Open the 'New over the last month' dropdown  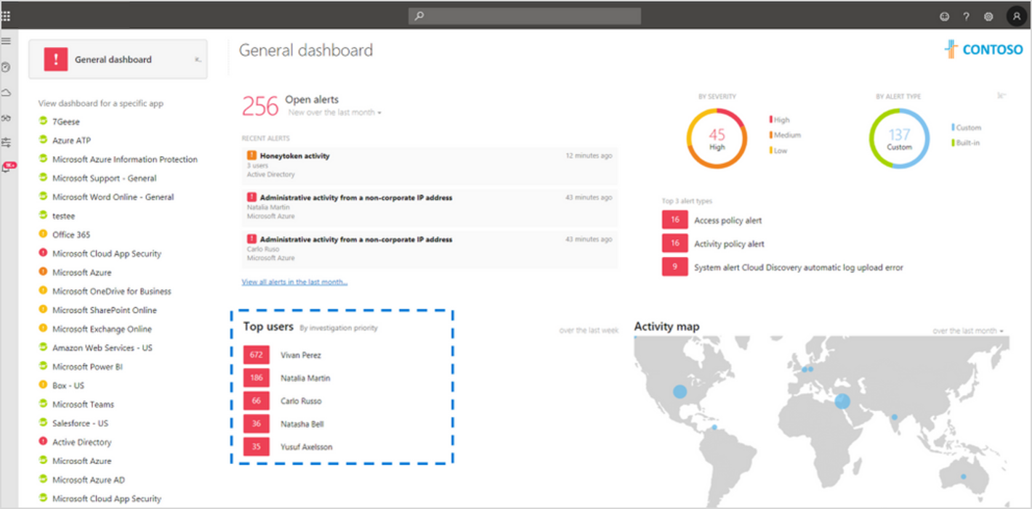pyautogui.click(x=336, y=113)
